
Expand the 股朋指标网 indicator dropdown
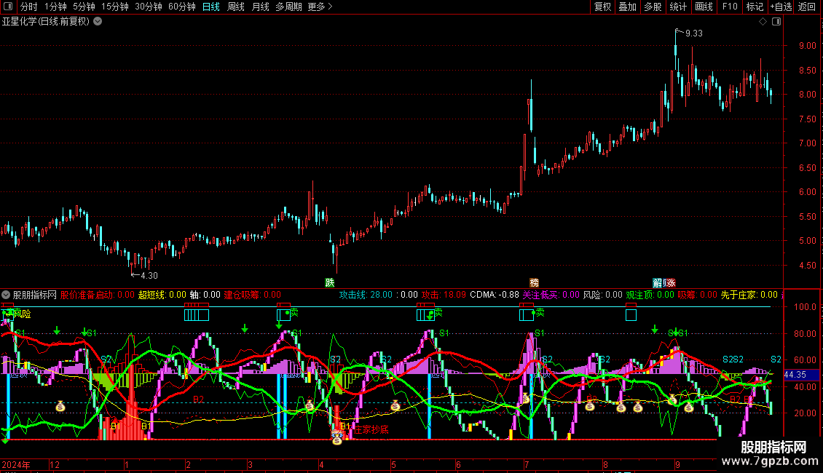[7, 295]
